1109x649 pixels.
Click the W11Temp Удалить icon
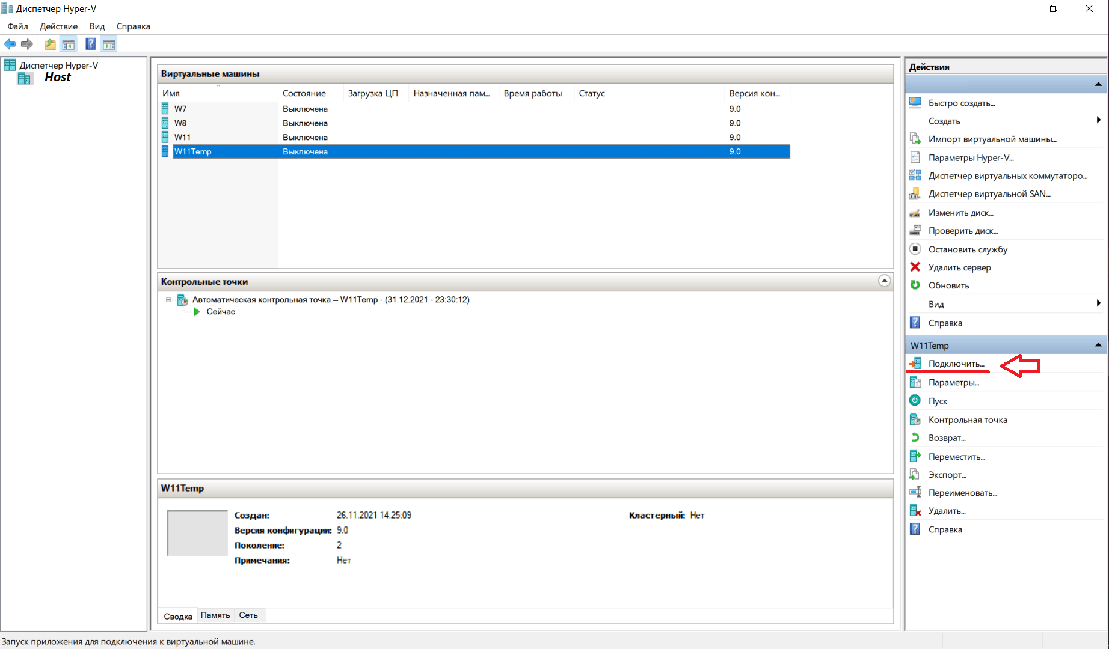pyautogui.click(x=915, y=511)
